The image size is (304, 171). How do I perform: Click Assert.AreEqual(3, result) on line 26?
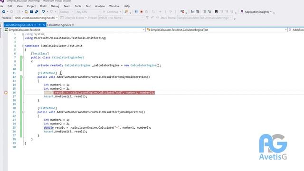point(66,132)
